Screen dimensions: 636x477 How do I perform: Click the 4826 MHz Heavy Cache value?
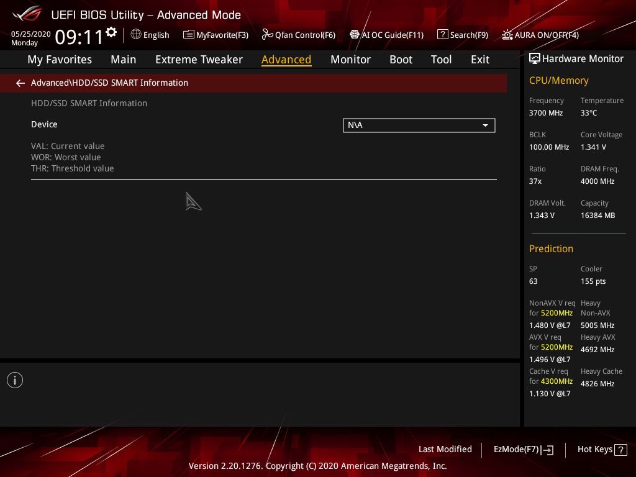597,384
